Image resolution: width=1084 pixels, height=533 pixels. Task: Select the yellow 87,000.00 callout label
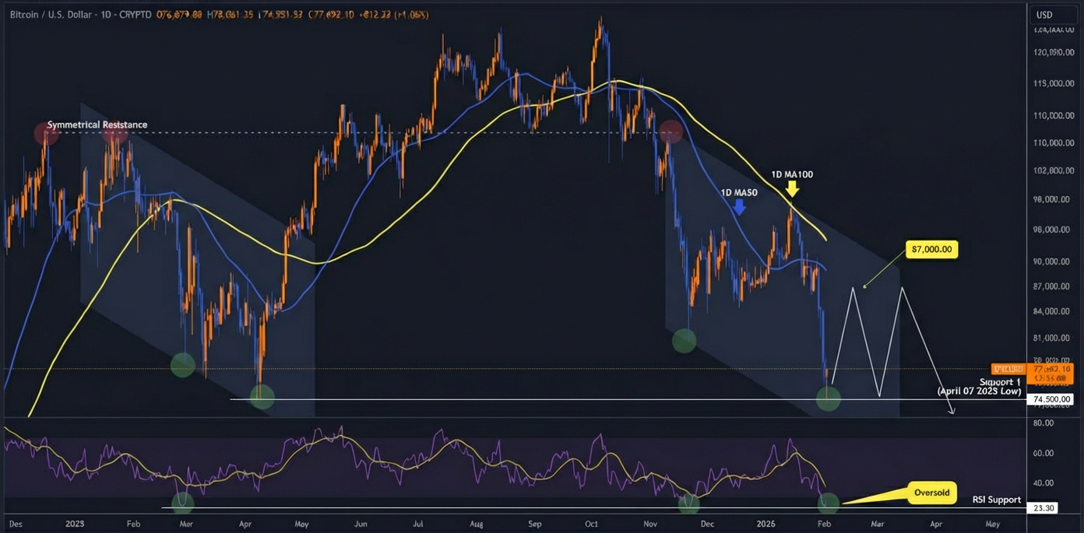click(931, 250)
